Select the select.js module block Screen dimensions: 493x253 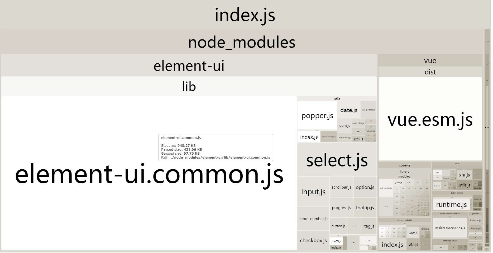tap(337, 160)
